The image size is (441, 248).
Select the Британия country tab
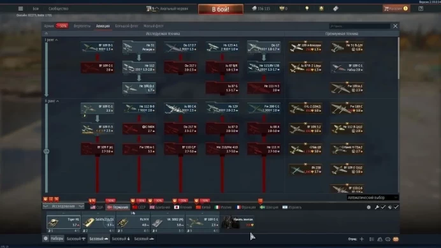point(160,207)
